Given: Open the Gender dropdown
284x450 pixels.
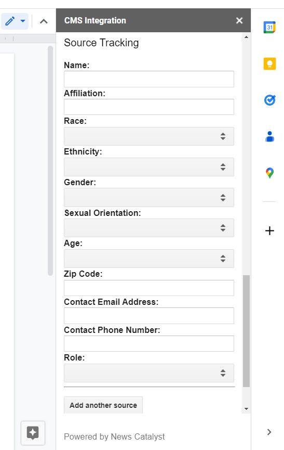Looking at the screenshot, I should click(149, 198).
